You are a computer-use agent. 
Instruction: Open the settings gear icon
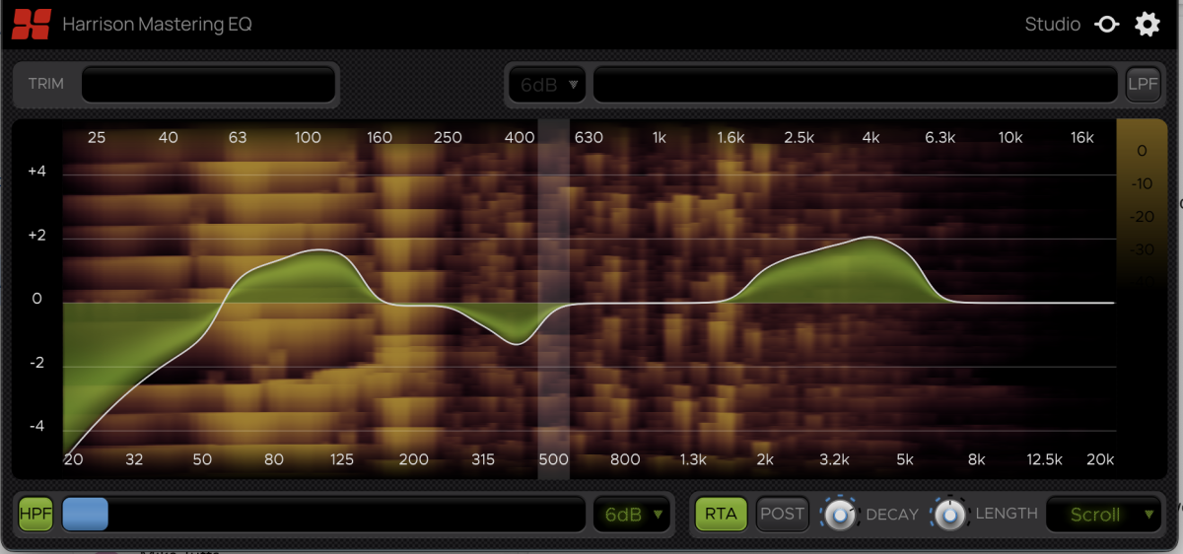[1148, 25]
